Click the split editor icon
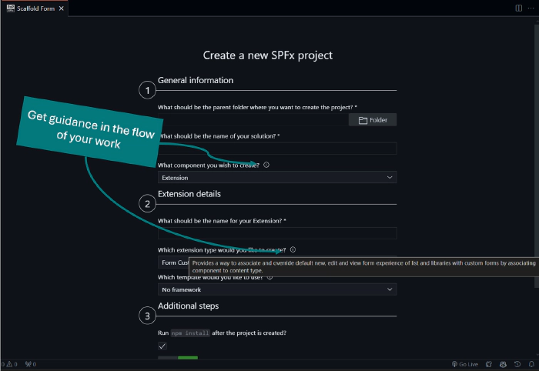Screen dimensions: 539x371 click(518, 8)
